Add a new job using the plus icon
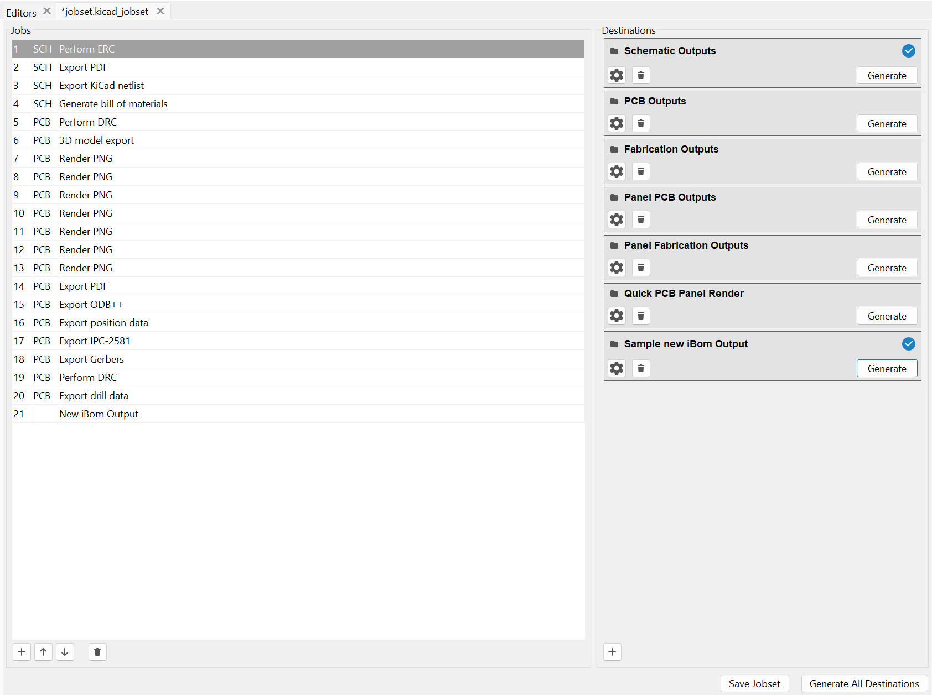Screen dimensions: 932x695 22,652
